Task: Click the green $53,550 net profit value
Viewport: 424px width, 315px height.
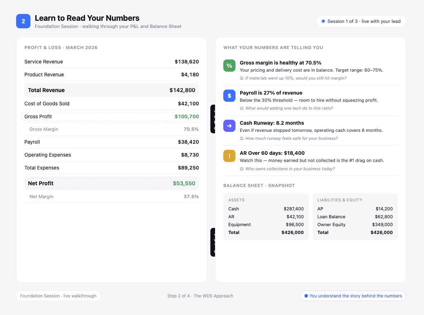Action: 184,183
